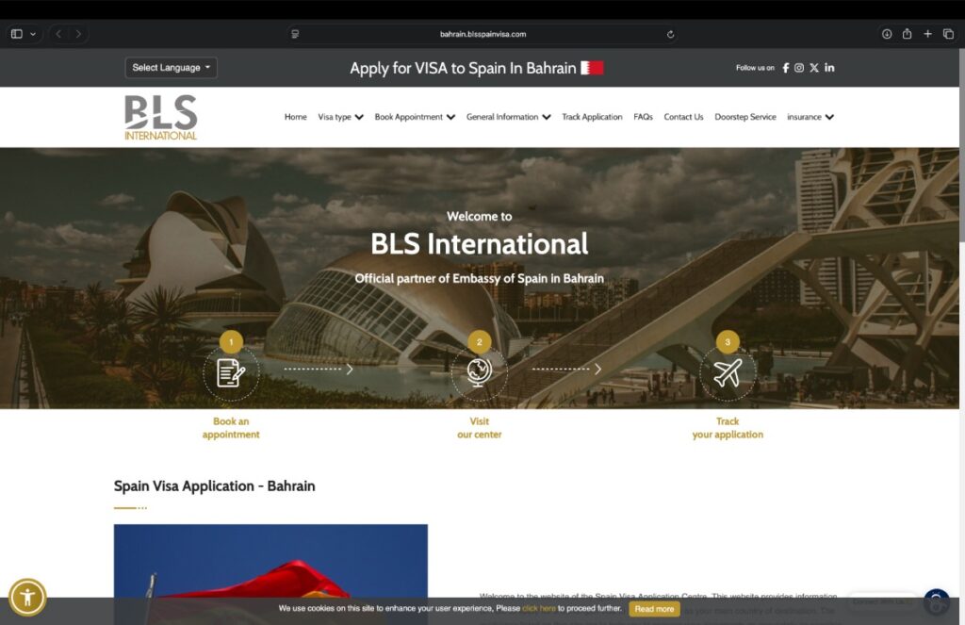The image size is (965, 625).
Task: Click the 'Track your application' link text
Action: pos(728,428)
